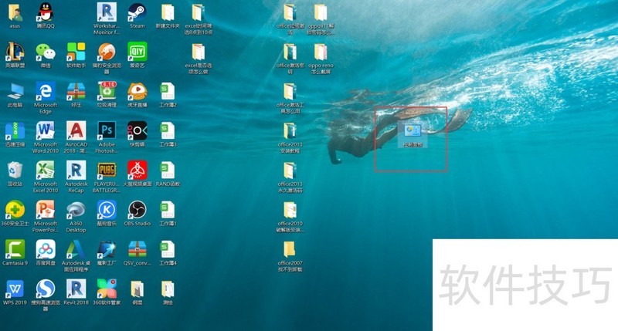618x331 pixels.
Task: Select the 工作簿3 spreadsheet file
Action: click(x=168, y=131)
